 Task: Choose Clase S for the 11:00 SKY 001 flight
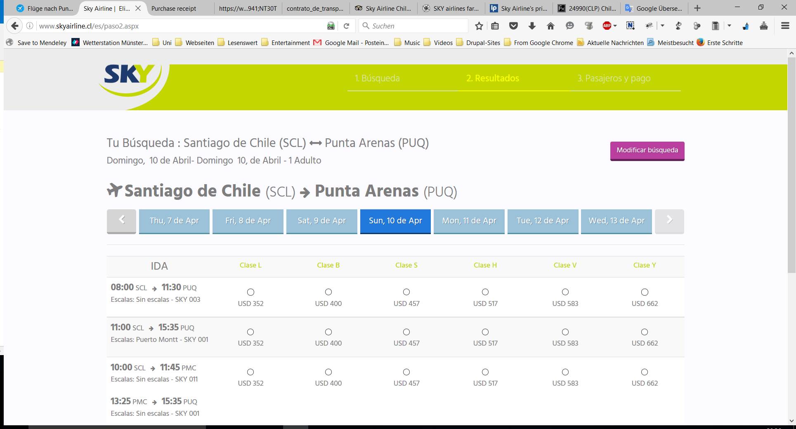click(406, 332)
